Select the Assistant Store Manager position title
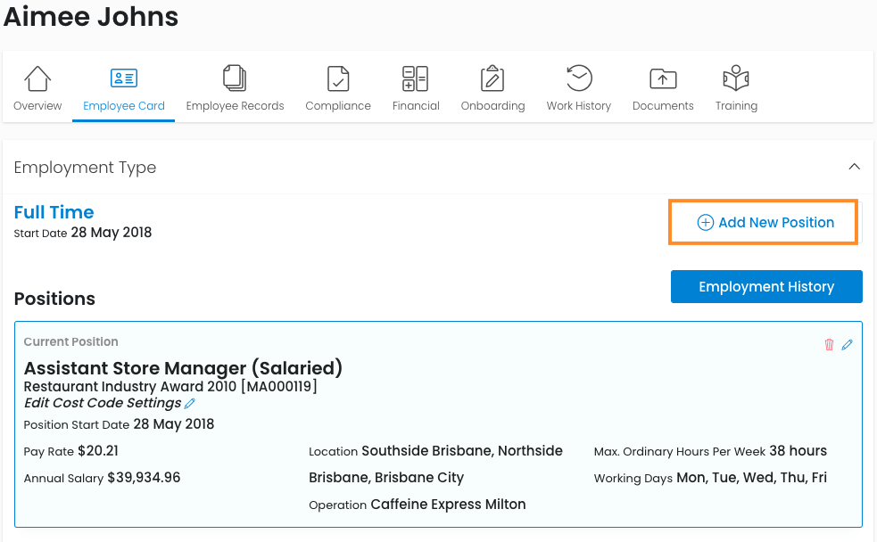The image size is (877, 542). click(183, 368)
